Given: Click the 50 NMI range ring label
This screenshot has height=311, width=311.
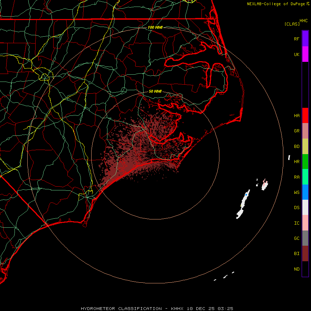Looking at the screenshot, I should coord(155,91).
